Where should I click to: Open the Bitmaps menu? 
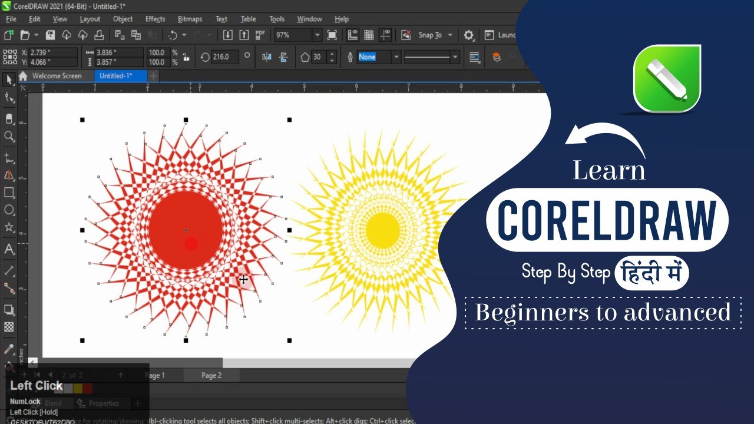coord(190,19)
